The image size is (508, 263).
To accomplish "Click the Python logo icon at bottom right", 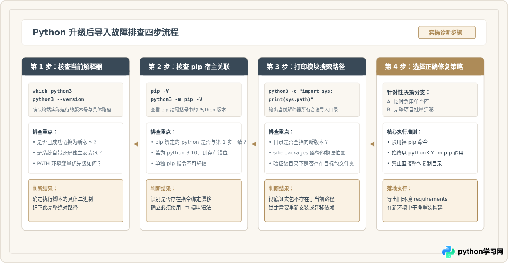I will (x=448, y=252).
